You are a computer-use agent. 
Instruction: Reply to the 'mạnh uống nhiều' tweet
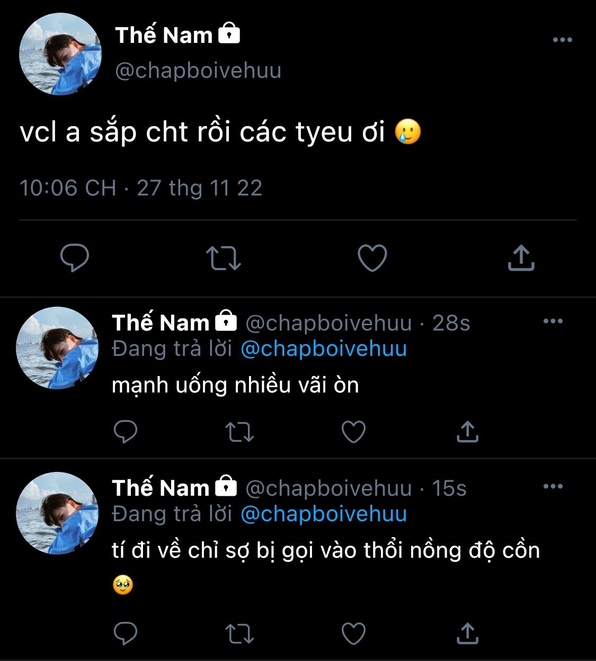click(x=126, y=432)
